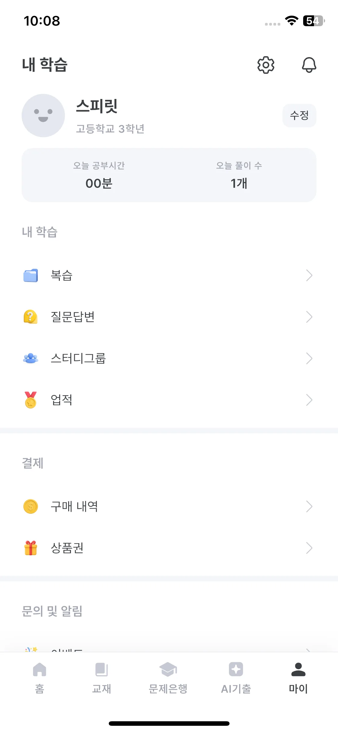Open 상품권 via its right chevron
338x733 pixels.
click(309, 548)
